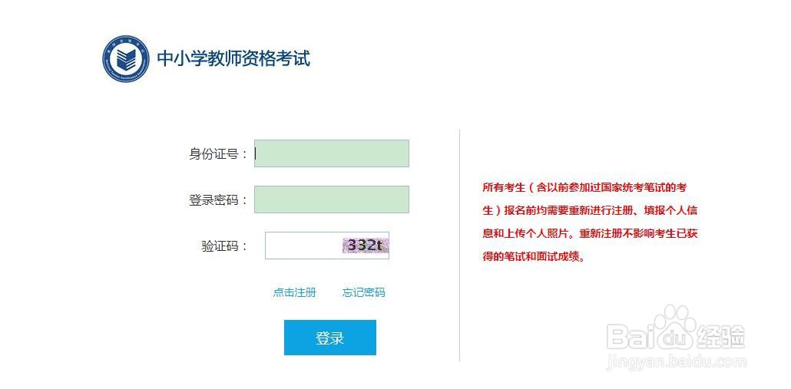Open the 忘记密码 link
This screenshot has width=791, height=389.
coord(364,292)
